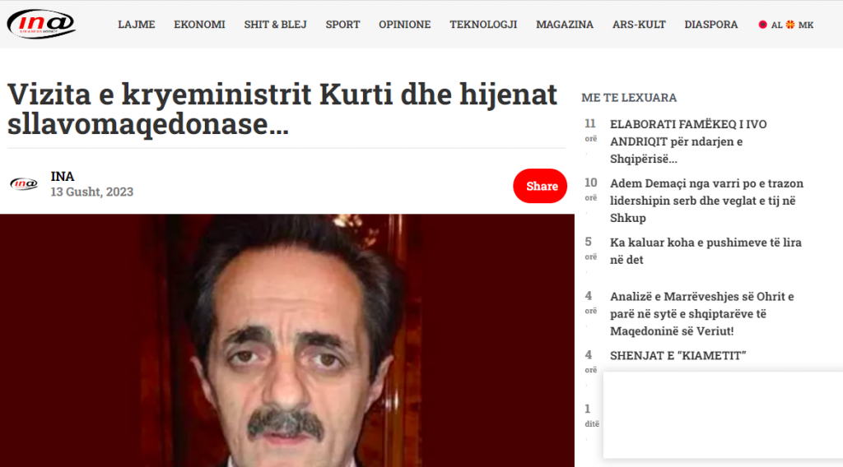The height and width of the screenshot is (467, 843).
Task: Click the INA author name link
Action: click(x=63, y=176)
